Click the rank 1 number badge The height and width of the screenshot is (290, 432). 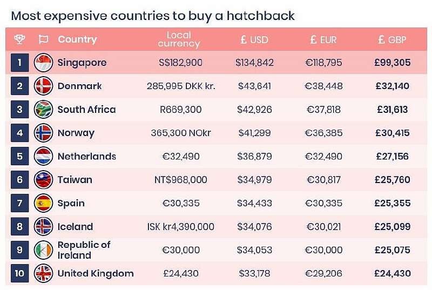(x=19, y=63)
